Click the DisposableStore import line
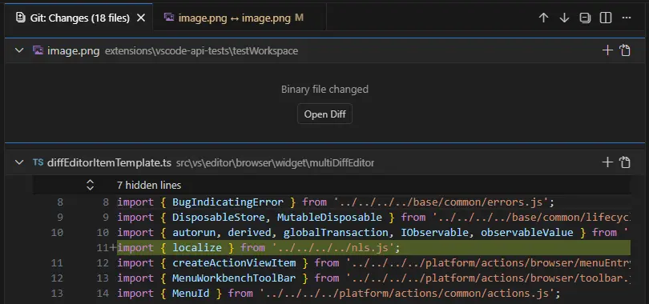The width and height of the screenshot is (649, 304). click(373, 218)
